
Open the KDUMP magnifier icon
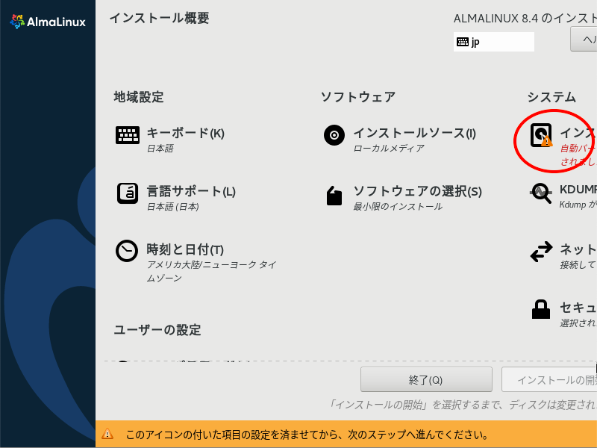pyautogui.click(x=541, y=193)
